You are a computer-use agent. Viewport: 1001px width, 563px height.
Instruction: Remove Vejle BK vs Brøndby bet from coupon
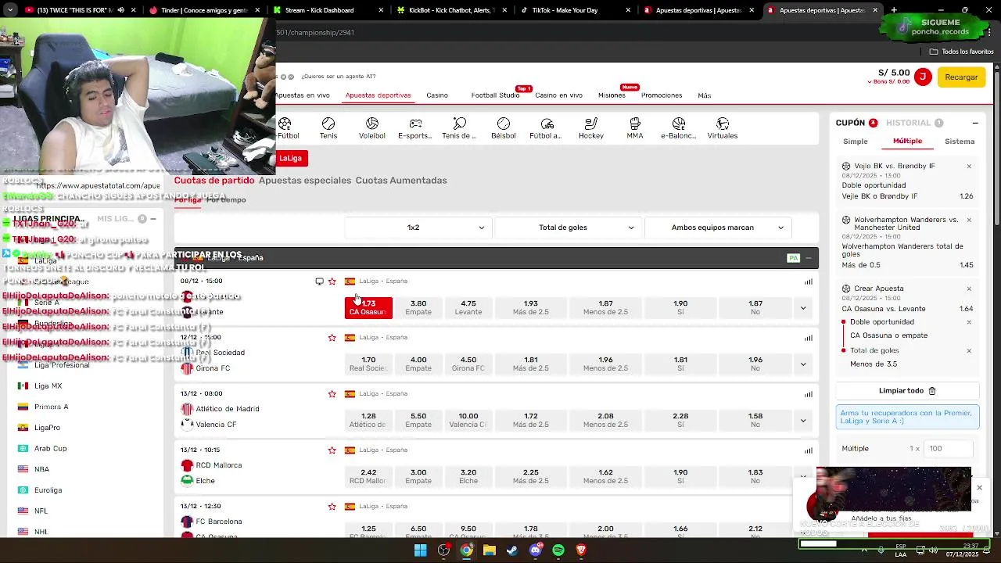coord(969,167)
